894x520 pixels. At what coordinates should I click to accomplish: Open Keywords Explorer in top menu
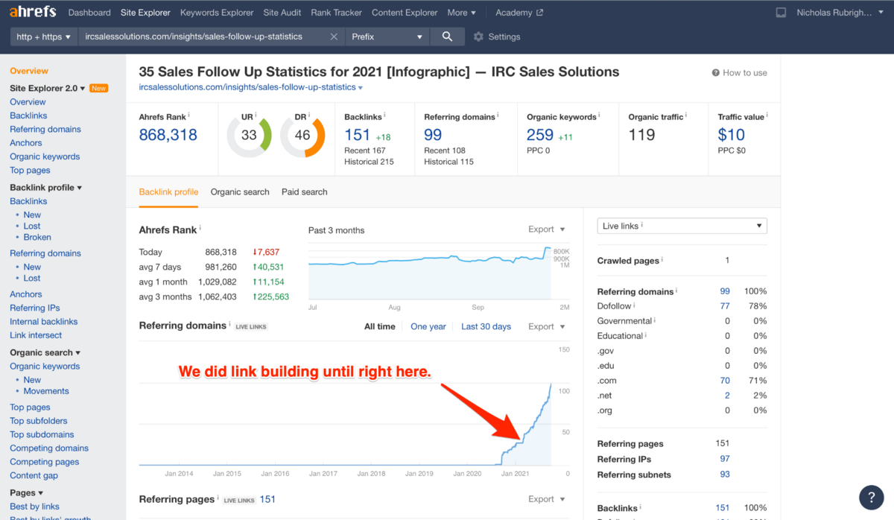(217, 13)
